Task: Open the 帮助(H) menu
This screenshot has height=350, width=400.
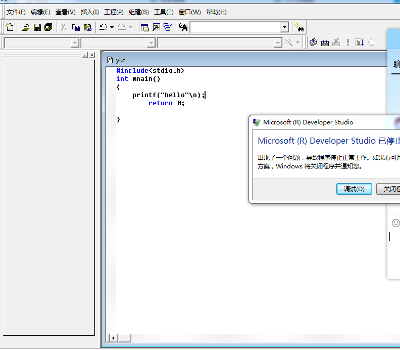Action: tap(216, 12)
